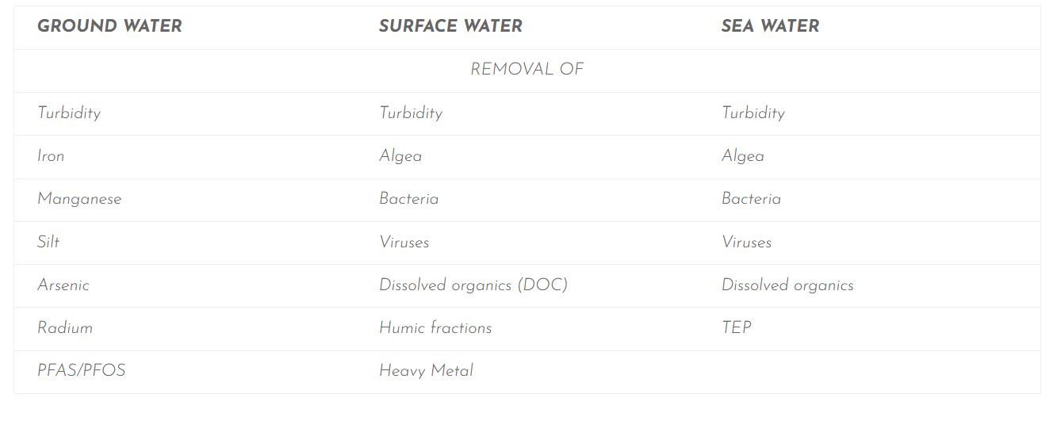This screenshot has height=440, width=1057.
Task: Click the Iron cell
Action: point(51,156)
